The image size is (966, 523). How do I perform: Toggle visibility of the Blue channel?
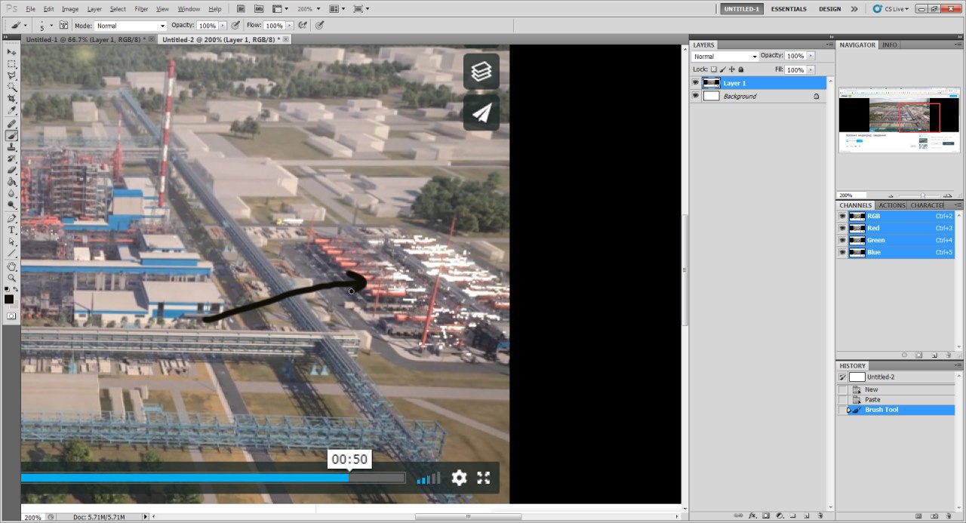tap(842, 252)
